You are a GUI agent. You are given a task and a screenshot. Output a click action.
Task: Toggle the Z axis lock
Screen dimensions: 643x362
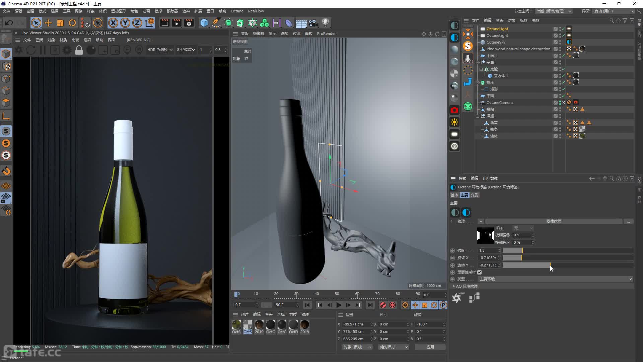[137, 23]
